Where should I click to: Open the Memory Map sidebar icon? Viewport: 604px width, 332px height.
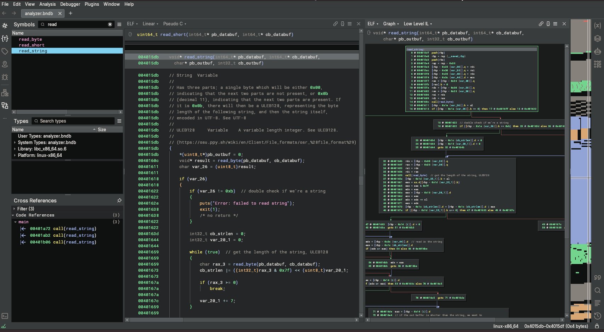5,93
